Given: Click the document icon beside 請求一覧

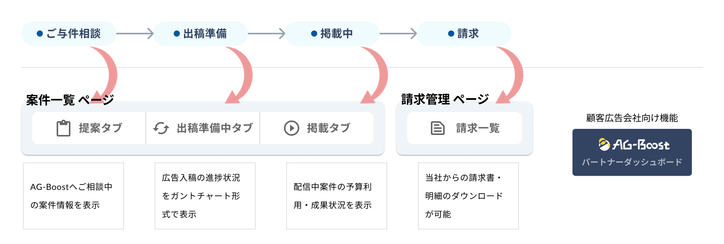Looking at the screenshot, I should 438,128.
